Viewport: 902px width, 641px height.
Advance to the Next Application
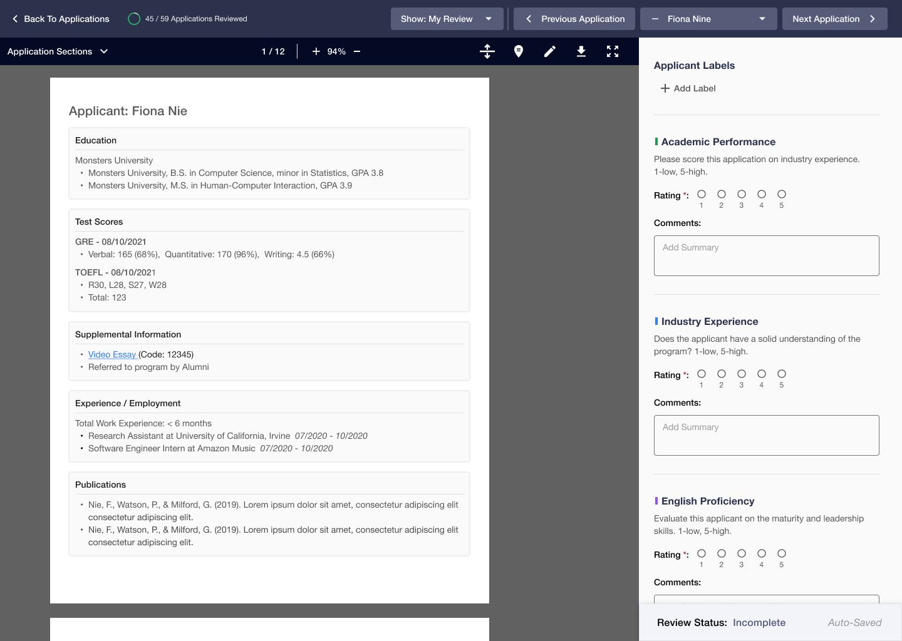pos(835,19)
